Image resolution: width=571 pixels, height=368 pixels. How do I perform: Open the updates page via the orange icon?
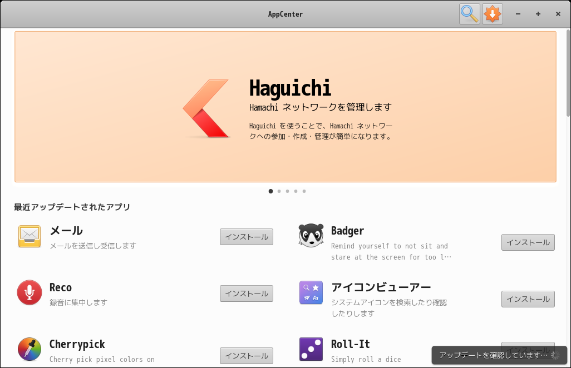(x=492, y=14)
